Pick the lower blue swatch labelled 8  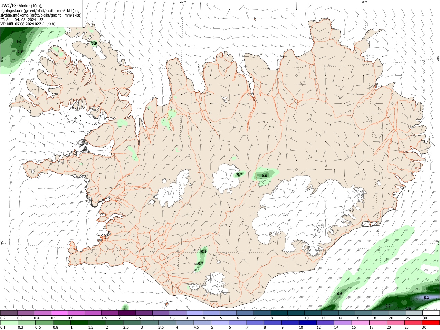click(273, 322)
